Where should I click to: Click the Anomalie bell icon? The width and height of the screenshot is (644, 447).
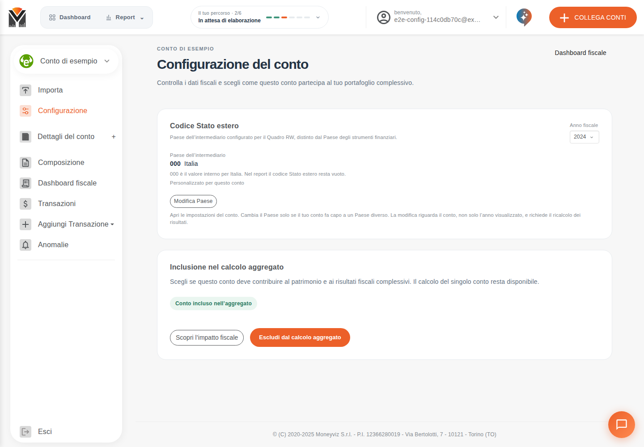[x=25, y=245]
